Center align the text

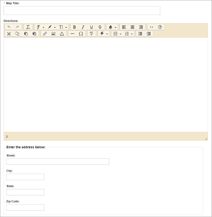(x=132, y=27)
